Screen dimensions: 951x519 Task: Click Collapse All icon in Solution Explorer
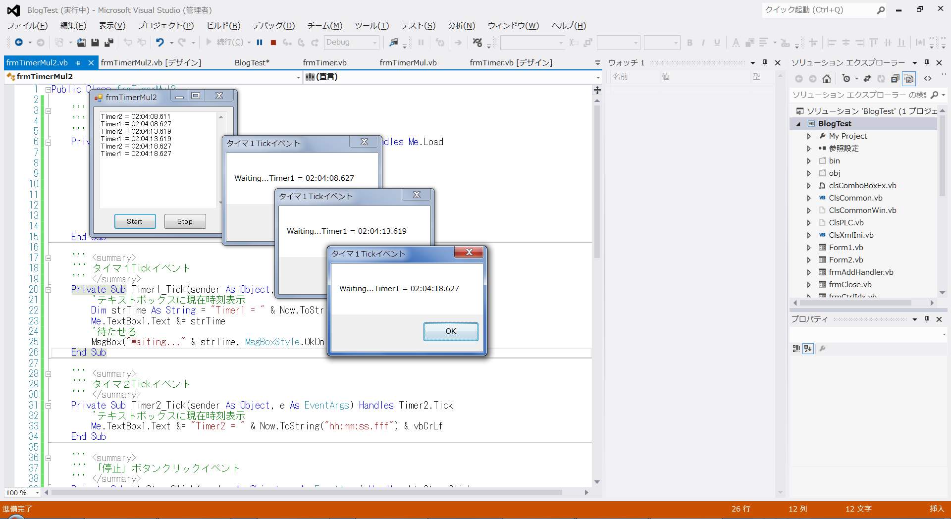click(895, 79)
